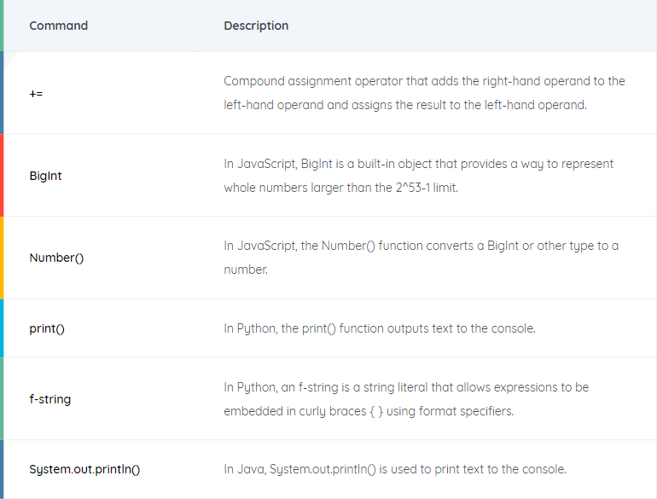Viewport: 657px width, 499px height.
Task: Click the Python print() description text
Action: pos(380,328)
